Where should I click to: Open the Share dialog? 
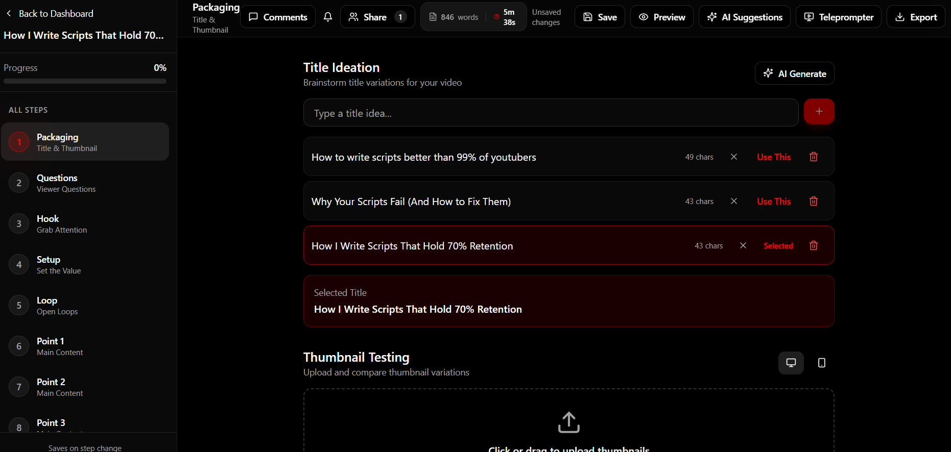click(377, 17)
